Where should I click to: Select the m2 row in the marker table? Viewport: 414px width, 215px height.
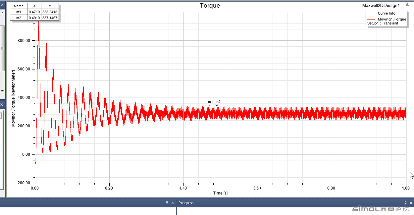pos(34,18)
